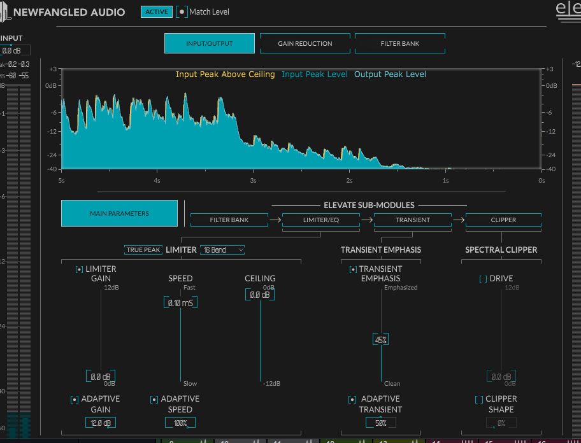Image resolution: width=581 pixels, height=443 pixels.
Task: Click the SPECTRAL CLIPPER heading
Action: click(501, 250)
